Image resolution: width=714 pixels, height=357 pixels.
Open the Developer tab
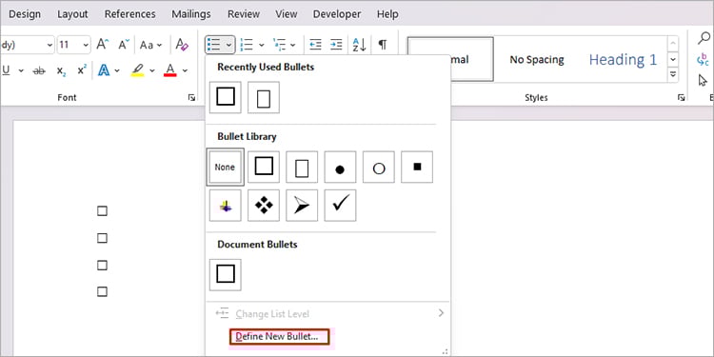point(336,14)
